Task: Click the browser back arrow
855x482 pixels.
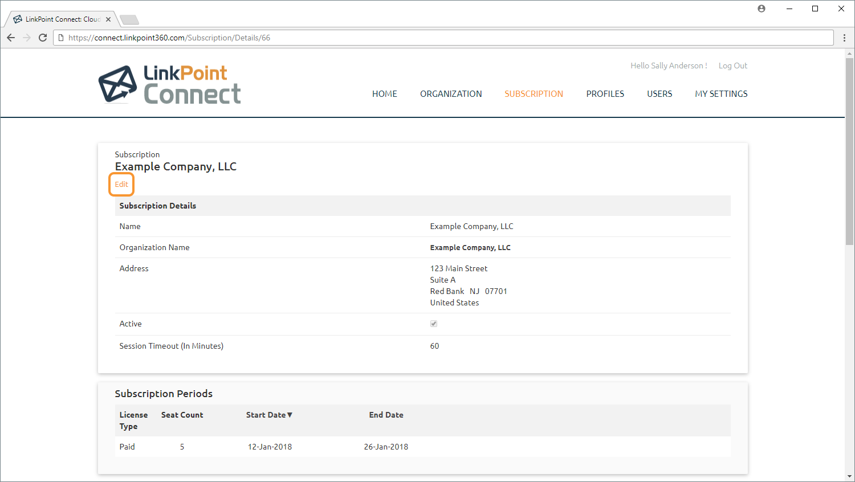Action: click(x=11, y=38)
